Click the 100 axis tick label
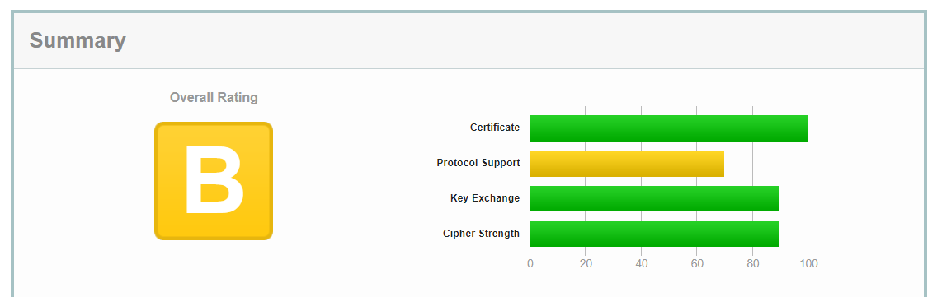This screenshot has height=297, width=937. pos(808,263)
